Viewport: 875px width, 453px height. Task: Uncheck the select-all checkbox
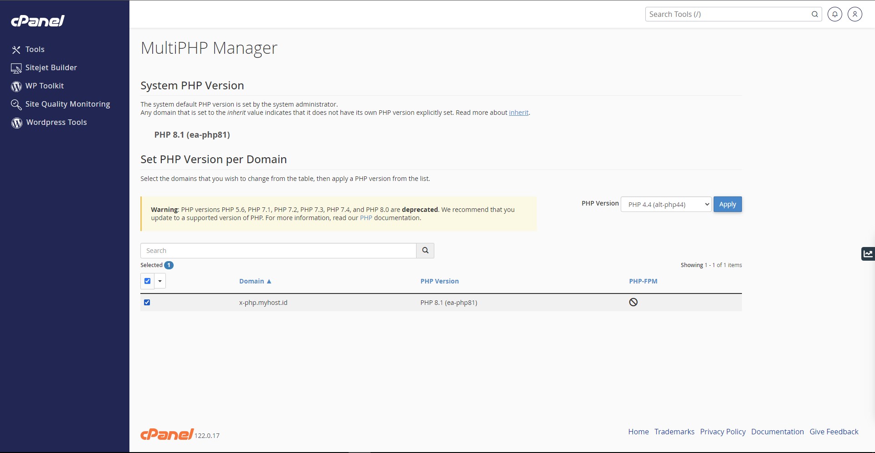(147, 281)
